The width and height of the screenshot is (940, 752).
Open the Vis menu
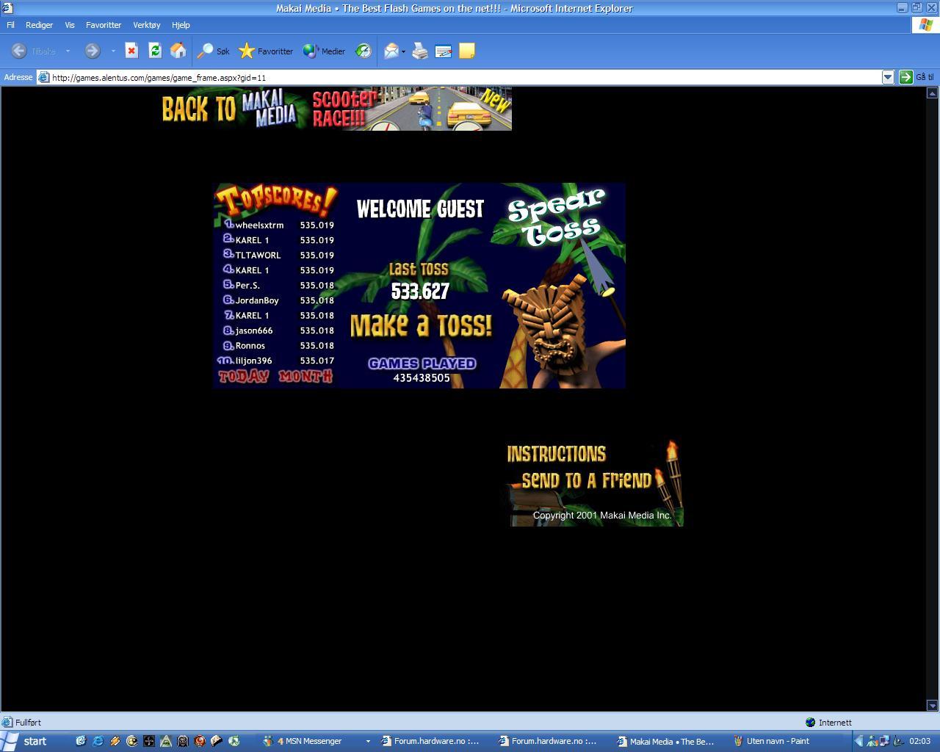(70, 25)
